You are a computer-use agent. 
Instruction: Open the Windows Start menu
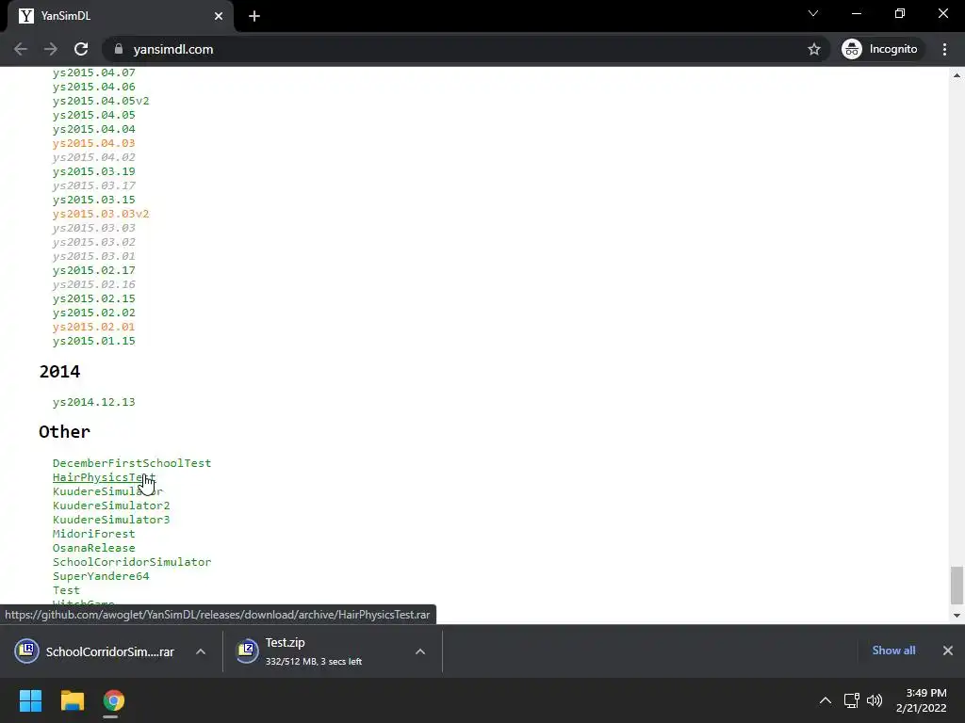coord(30,700)
